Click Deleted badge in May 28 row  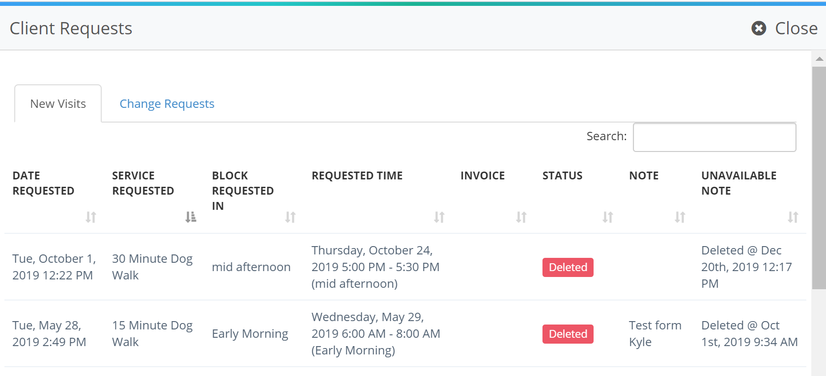(x=568, y=334)
